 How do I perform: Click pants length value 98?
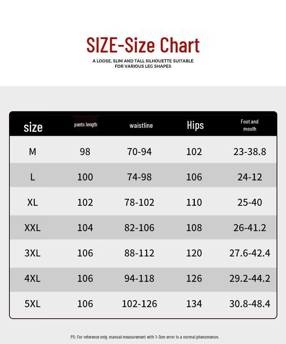coord(85,151)
